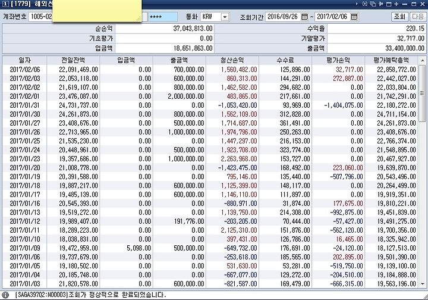Click the 일자 column header

[24, 60]
